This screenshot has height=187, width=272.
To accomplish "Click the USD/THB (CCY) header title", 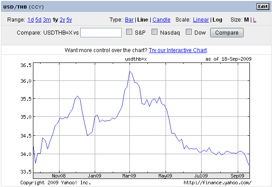I will (23, 7).
